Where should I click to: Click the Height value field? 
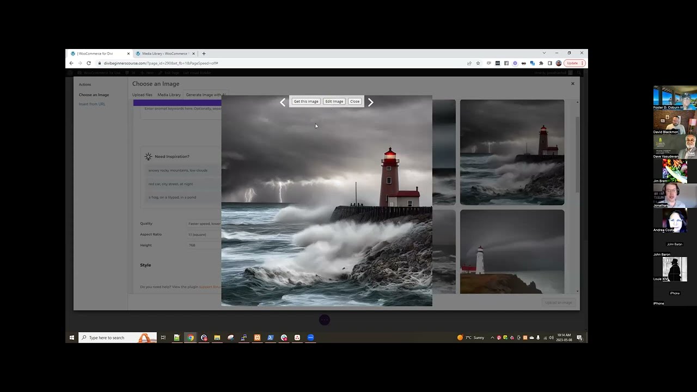tap(204, 245)
